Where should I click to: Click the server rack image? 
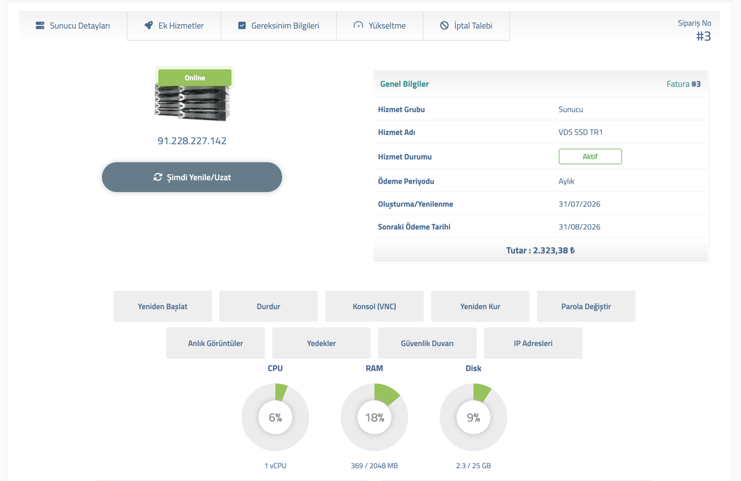[192, 103]
